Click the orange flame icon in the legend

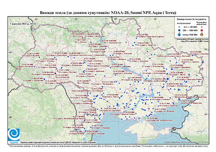[x=201, y=34]
